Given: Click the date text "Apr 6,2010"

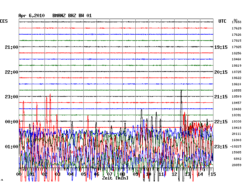Looking at the screenshot, I should coord(31,16).
